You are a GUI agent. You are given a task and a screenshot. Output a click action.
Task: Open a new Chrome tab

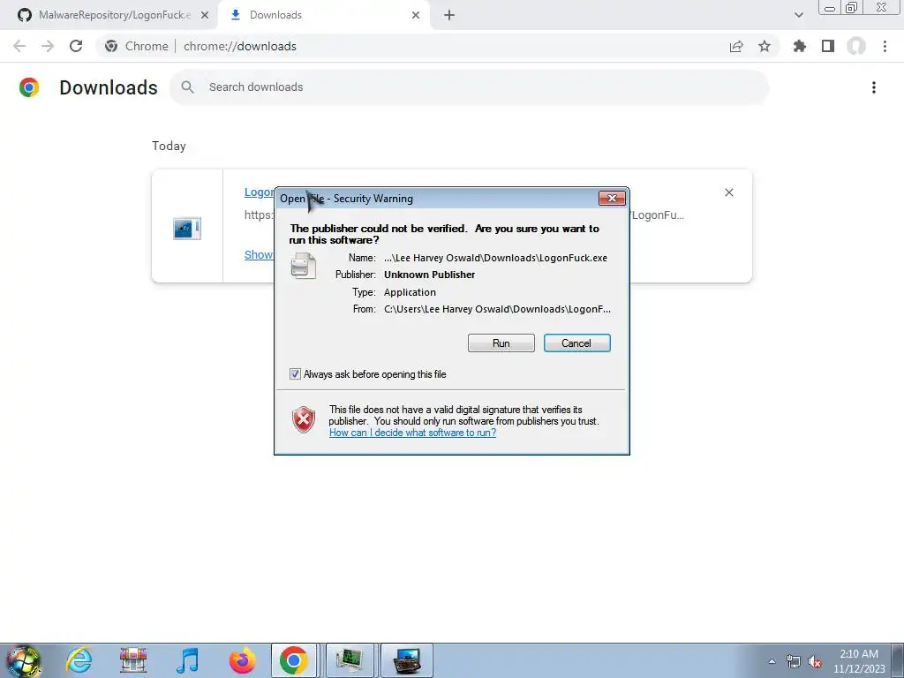tap(449, 16)
